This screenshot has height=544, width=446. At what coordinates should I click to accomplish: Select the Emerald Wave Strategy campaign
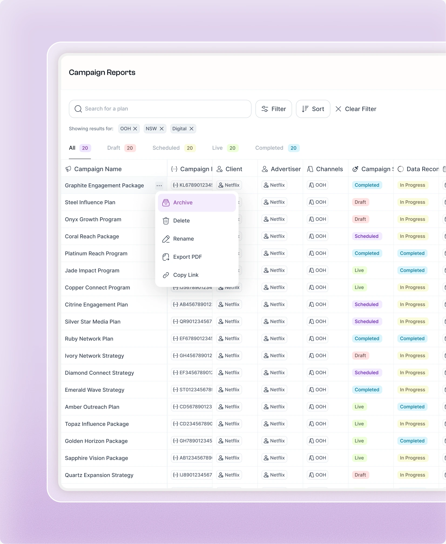click(94, 390)
